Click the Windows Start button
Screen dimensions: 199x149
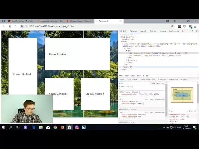pyautogui.click(x=3, y=127)
